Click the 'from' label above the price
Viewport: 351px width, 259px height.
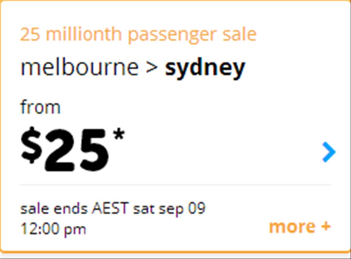41,107
